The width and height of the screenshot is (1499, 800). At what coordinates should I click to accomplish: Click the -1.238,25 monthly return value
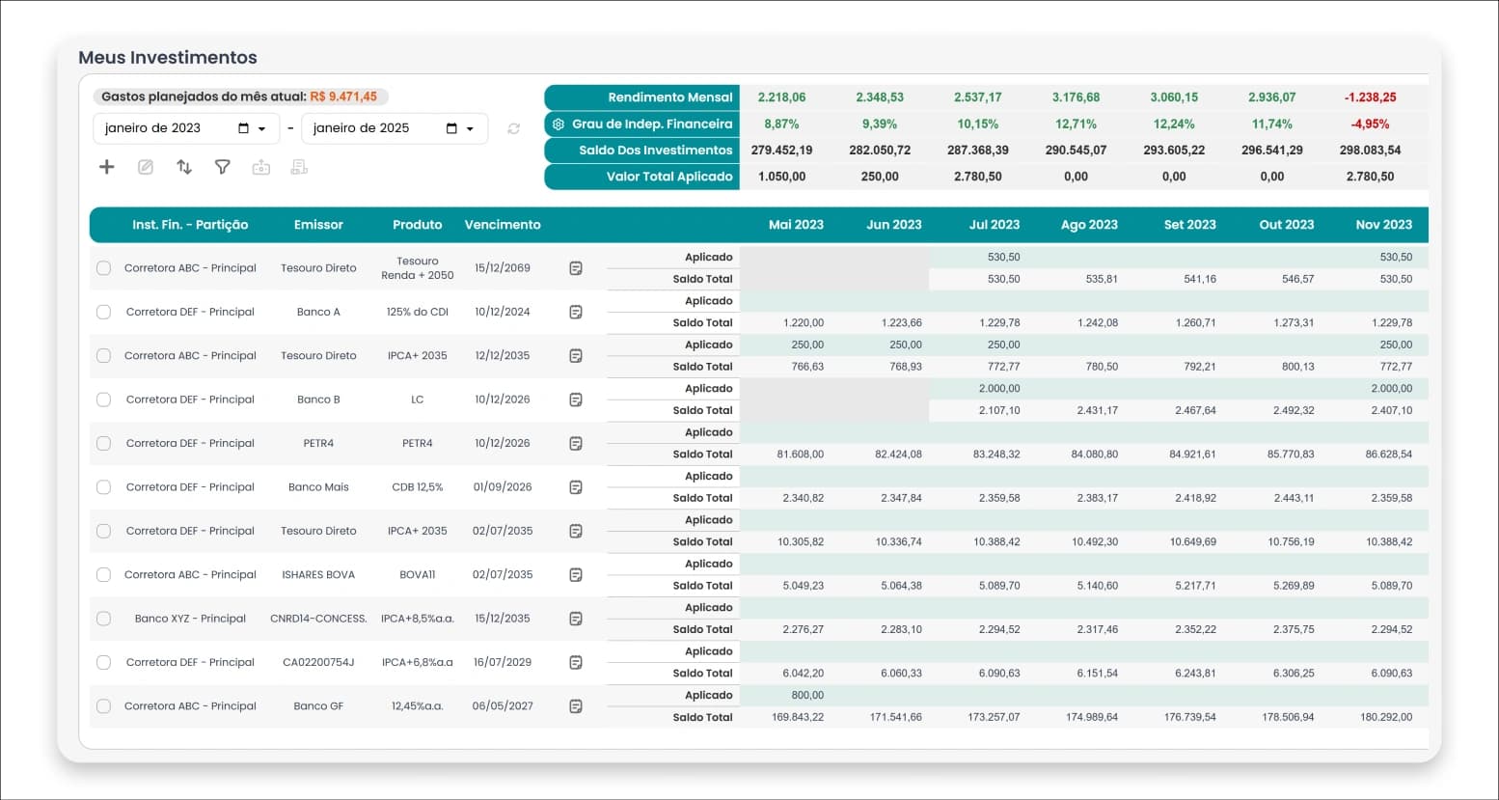pyautogui.click(x=1370, y=97)
